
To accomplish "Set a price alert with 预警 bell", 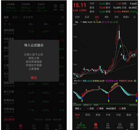I will click(x=108, y=126).
